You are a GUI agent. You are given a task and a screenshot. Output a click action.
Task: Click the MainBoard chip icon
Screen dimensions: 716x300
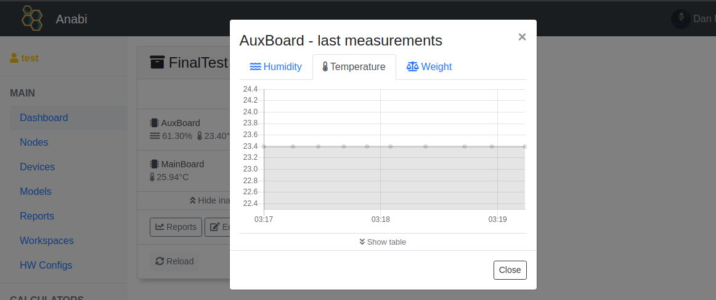(x=154, y=164)
